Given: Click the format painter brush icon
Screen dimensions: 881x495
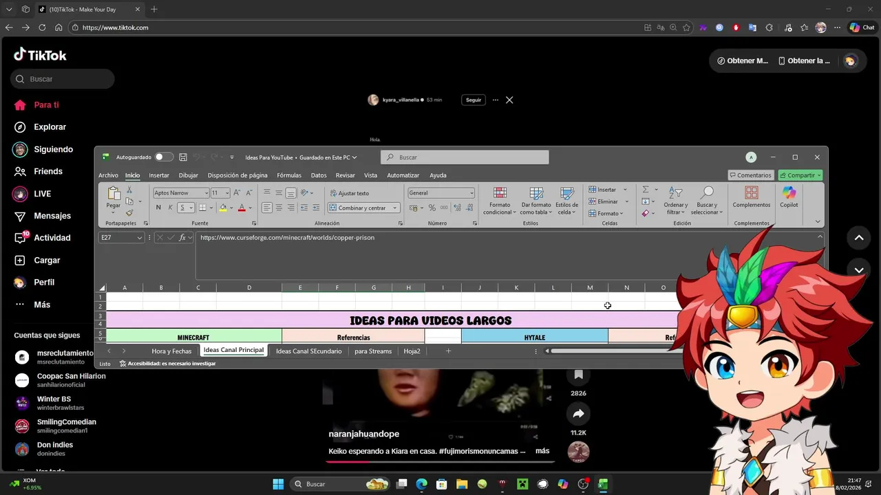Looking at the screenshot, I should tap(129, 212).
